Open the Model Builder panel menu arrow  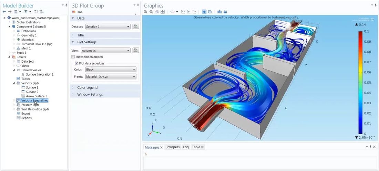[x=63, y=5]
